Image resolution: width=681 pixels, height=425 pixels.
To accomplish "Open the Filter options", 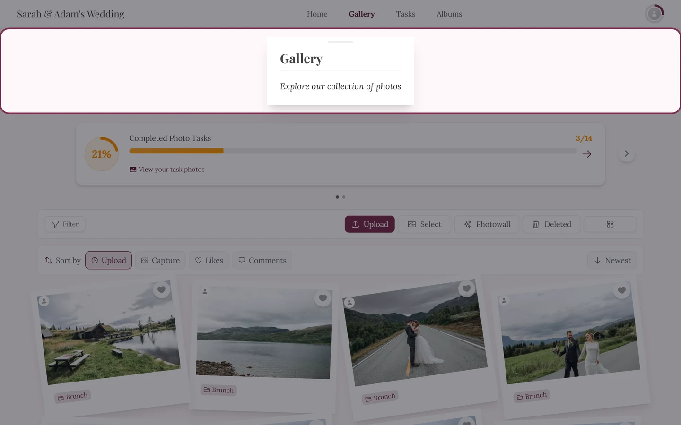I will pos(65,224).
